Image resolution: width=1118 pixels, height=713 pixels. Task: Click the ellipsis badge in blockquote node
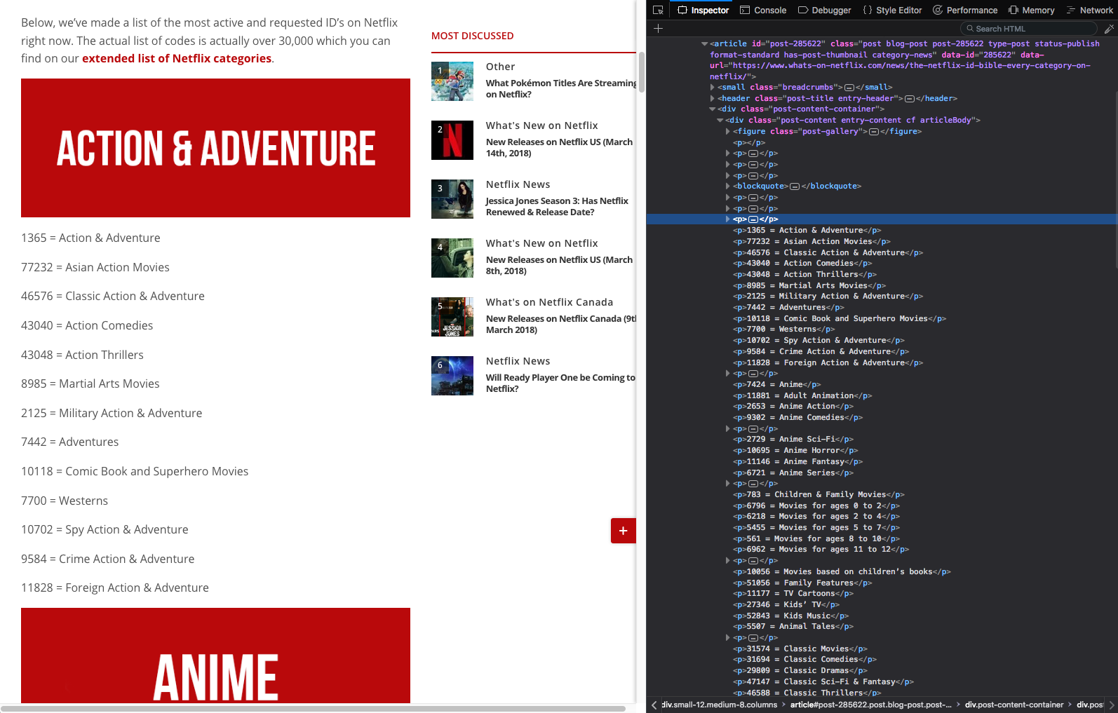(x=795, y=186)
